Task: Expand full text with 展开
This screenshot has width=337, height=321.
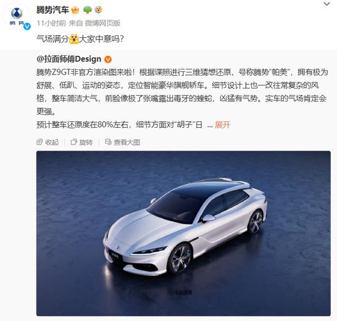Action: 222,125
